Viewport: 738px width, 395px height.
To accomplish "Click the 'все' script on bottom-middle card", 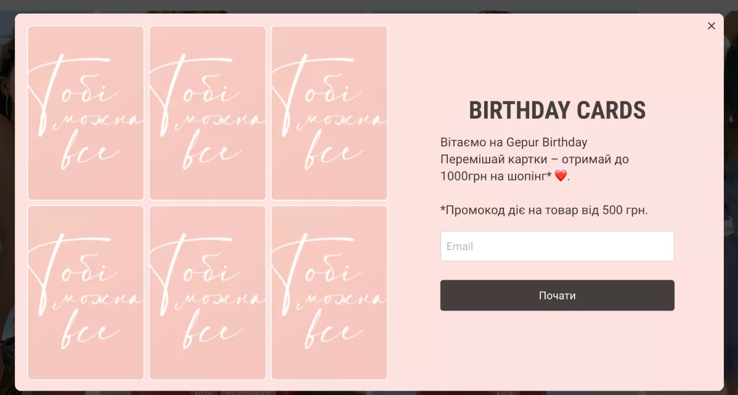I will [209, 330].
